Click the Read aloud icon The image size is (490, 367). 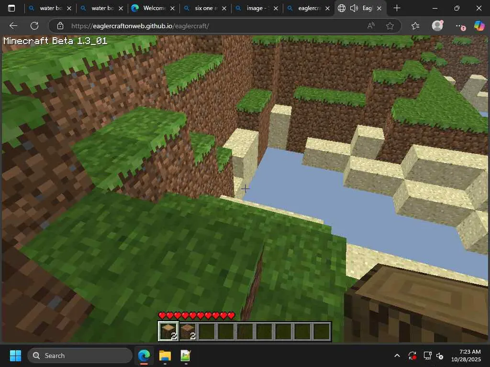pos(371,26)
